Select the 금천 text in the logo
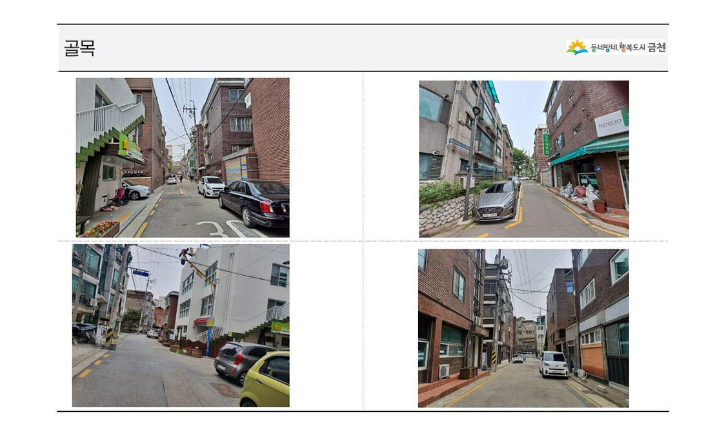The width and height of the screenshot is (726, 435). 656,47
